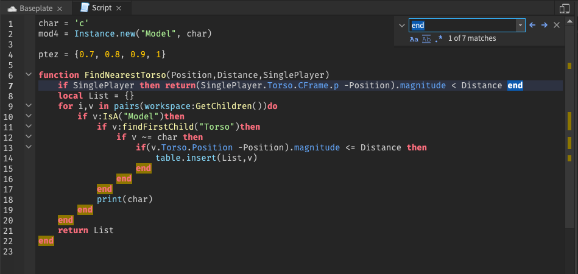This screenshot has width=578, height=274.
Task: Click 'table.insert(List,v)' on line 14
Action: pyautogui.click(x=206, y=158)
